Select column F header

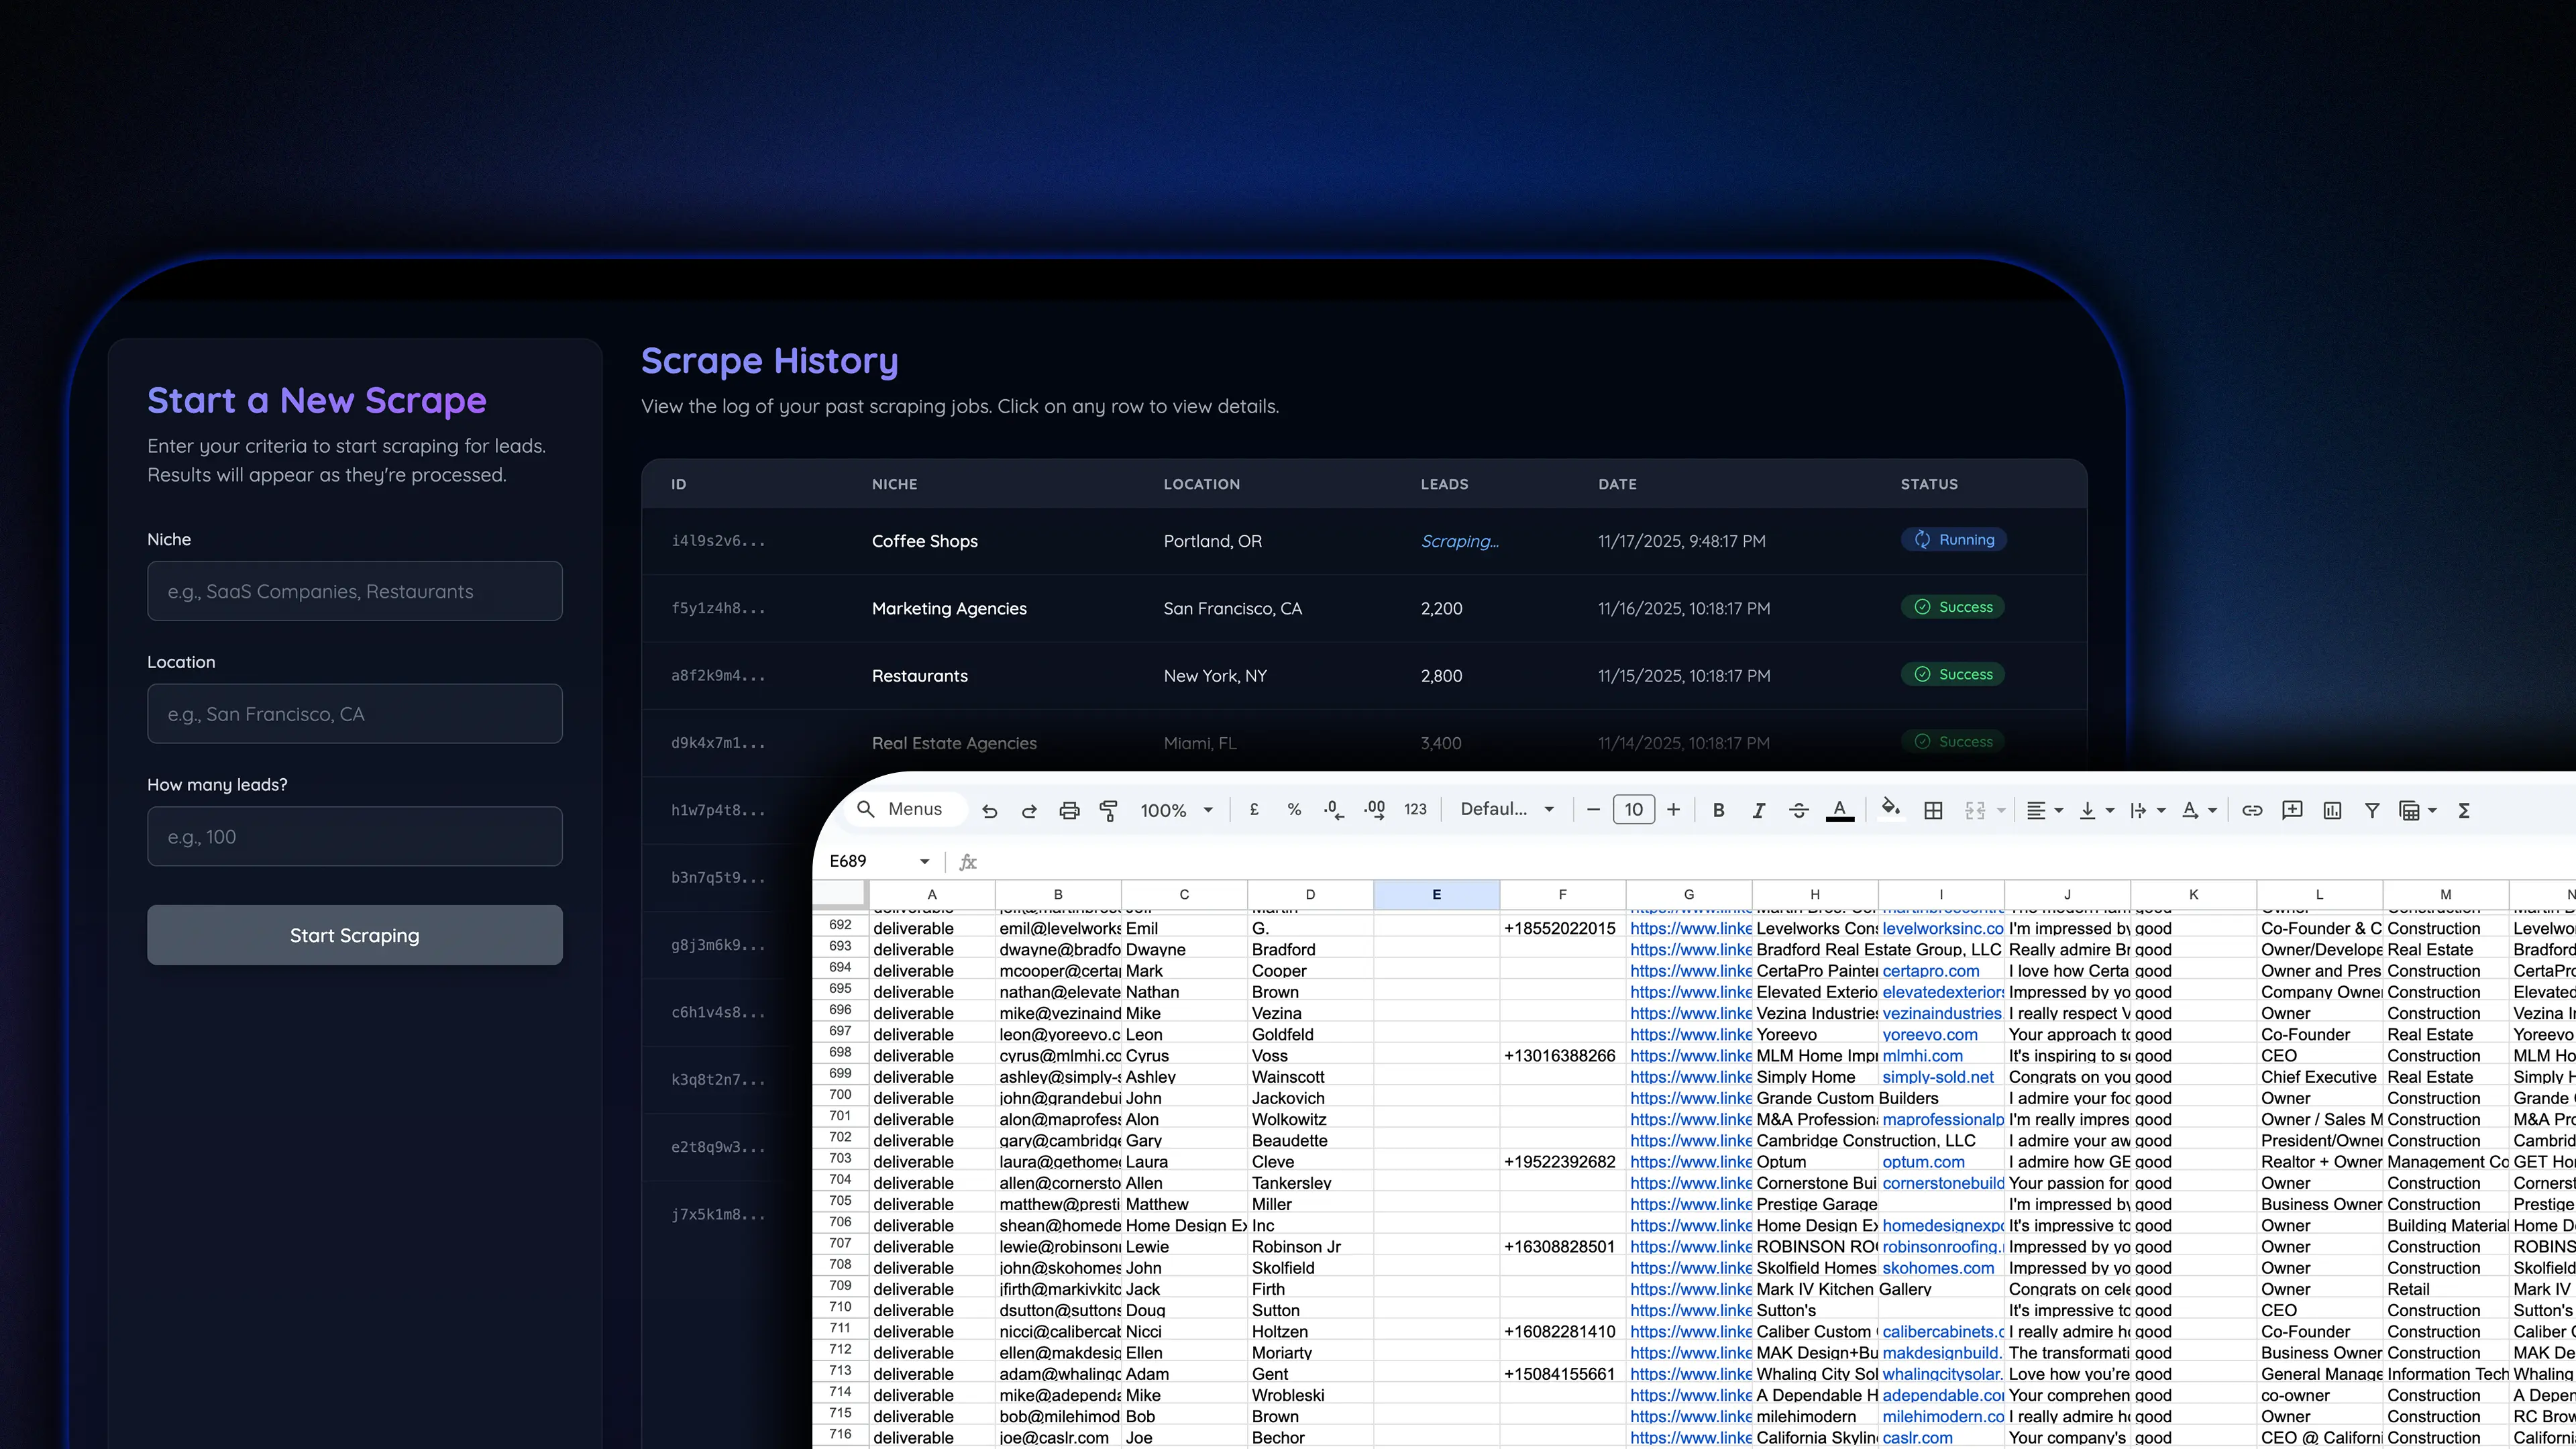[x=1562, y=894]
